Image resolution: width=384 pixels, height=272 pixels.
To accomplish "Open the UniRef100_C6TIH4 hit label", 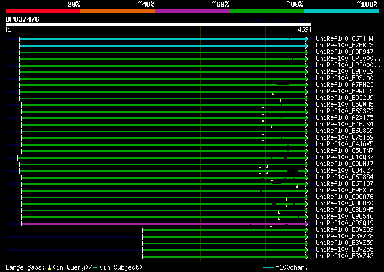I will coord(345,39).
